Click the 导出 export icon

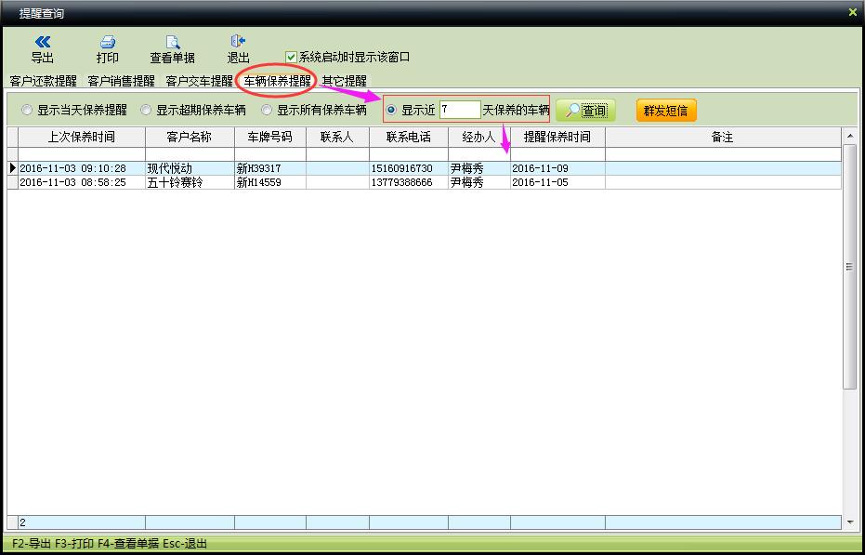[x=43, y=42]
